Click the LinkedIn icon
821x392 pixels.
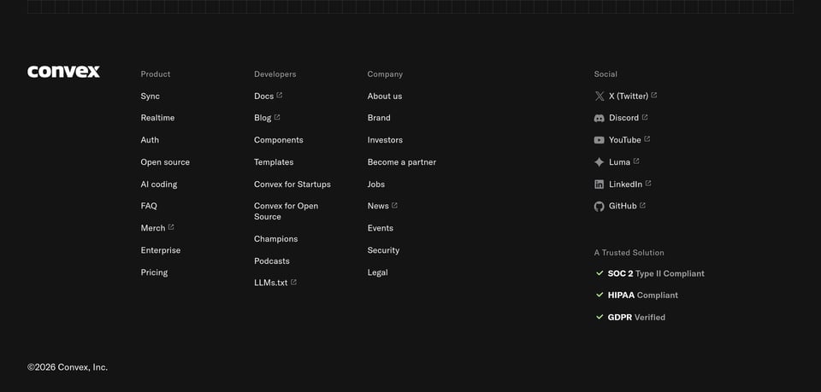(x=600, y=184)
